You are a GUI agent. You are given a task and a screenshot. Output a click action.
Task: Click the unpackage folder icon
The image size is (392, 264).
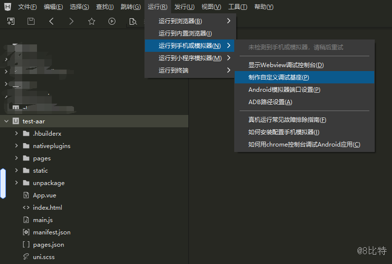[26, 183]
